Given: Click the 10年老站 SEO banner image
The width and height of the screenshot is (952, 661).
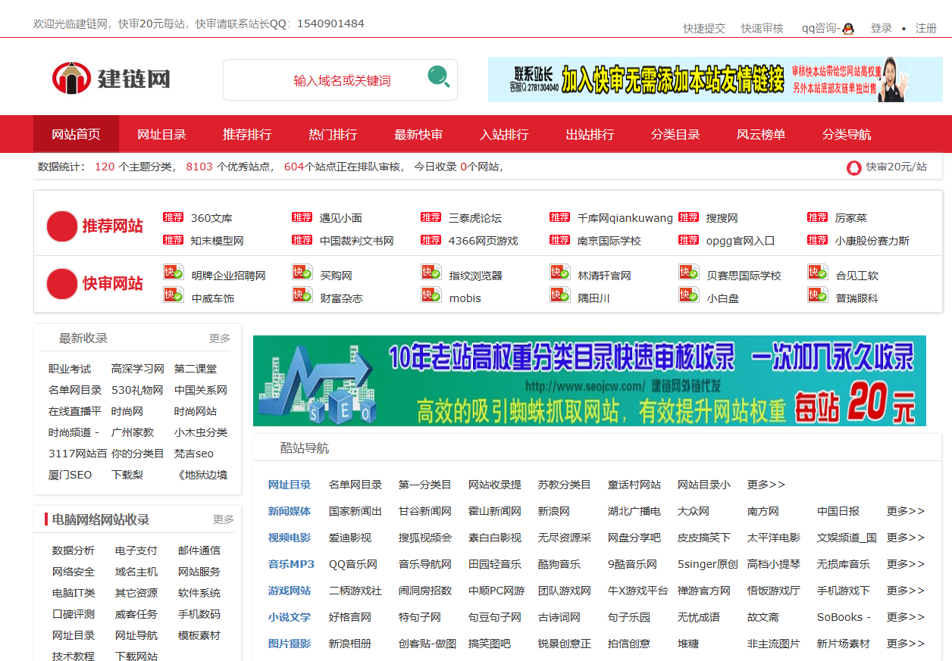Looking at the screenshot, I should coord(590,381).
